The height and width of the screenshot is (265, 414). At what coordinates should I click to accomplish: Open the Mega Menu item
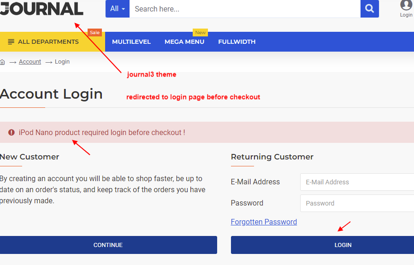tap(184, 41)
